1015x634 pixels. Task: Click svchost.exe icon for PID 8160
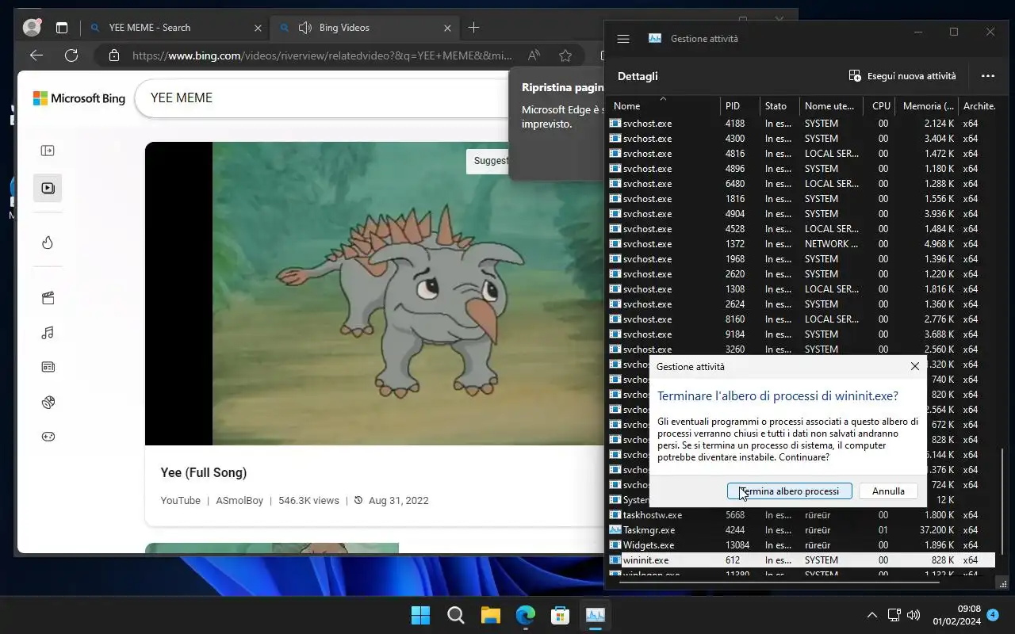click(x=615, y=319)
